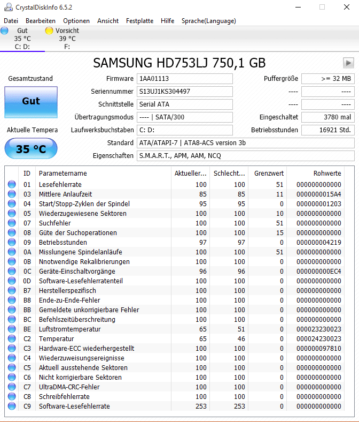Click the CrystalDiskInfo title bar icon
Screen dimensions: 359x422
coord(9,7)
